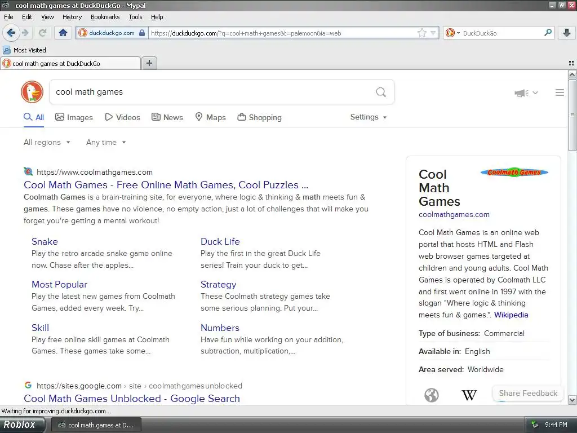Open the View menu
The image size is (577, 433).
[47, 17]
